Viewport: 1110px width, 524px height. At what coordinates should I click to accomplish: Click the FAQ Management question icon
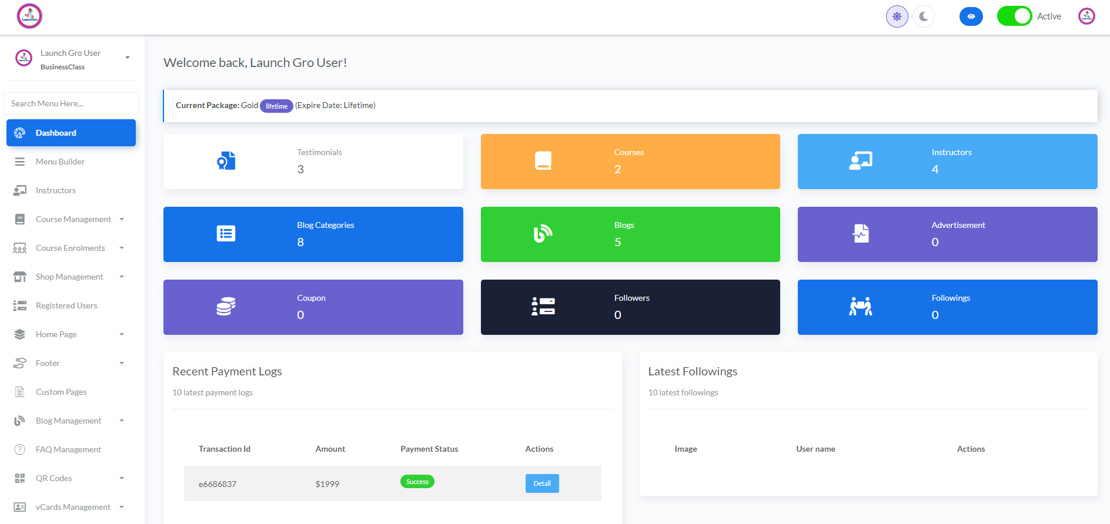[x=20, y=449]
